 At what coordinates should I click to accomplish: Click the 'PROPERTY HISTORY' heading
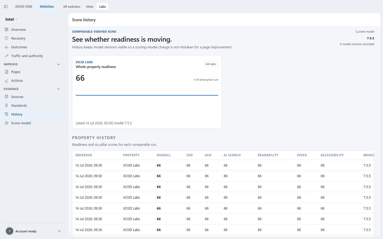(x=94, y=138)
